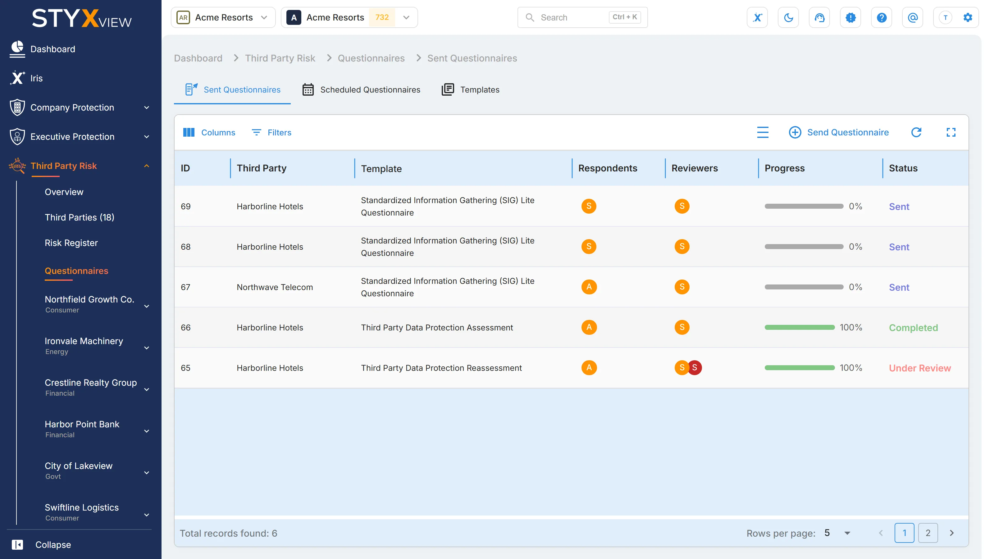Open the Iris assistant icon in top bar
The image size is (994, 559).
757,17
